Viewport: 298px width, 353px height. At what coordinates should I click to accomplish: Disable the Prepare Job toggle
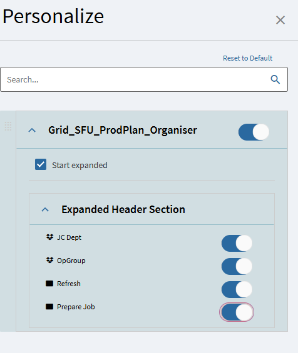click(237, 312)
